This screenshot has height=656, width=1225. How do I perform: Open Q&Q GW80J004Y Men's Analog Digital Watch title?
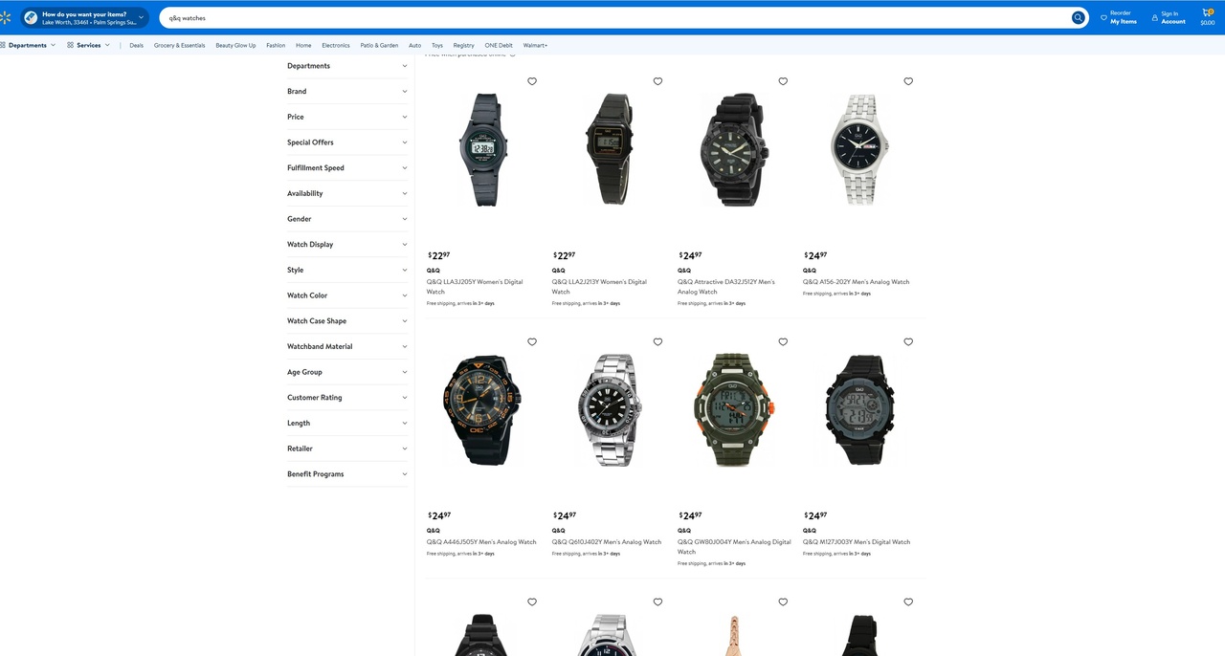click(x=734, y=547)
